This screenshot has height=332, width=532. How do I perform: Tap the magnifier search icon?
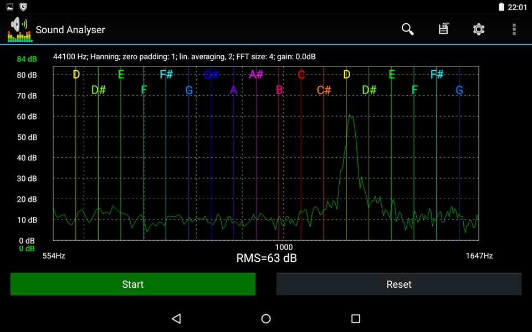[407, 29]
